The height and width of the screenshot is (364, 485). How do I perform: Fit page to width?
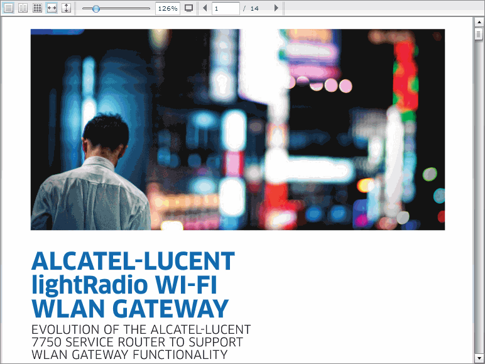[52, 8]
